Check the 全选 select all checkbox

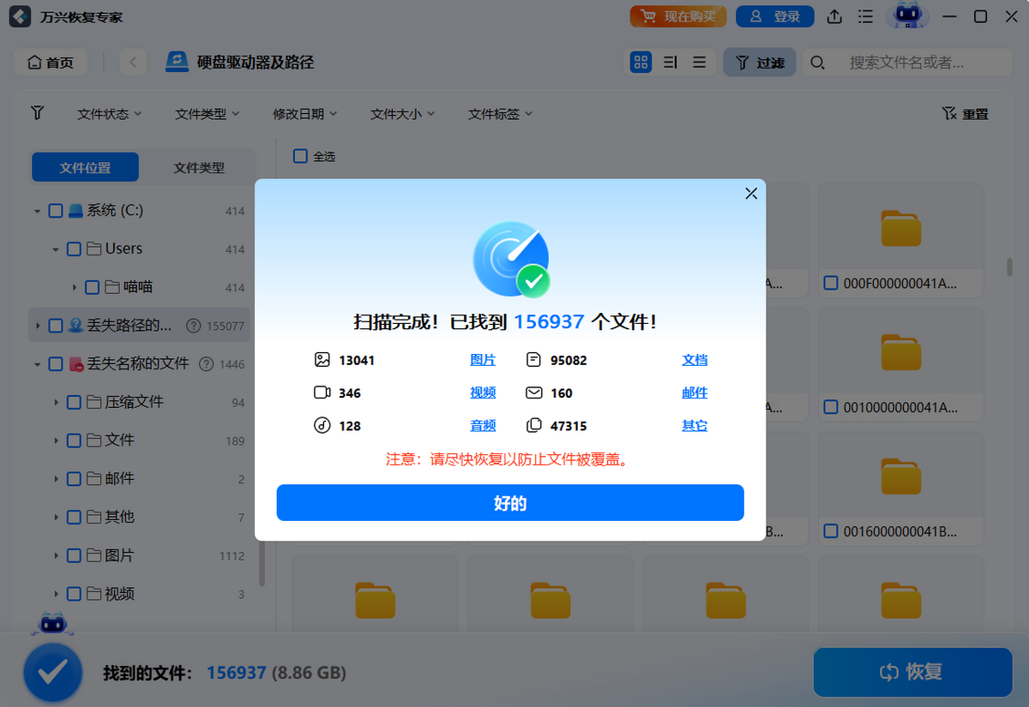(300, 156)
